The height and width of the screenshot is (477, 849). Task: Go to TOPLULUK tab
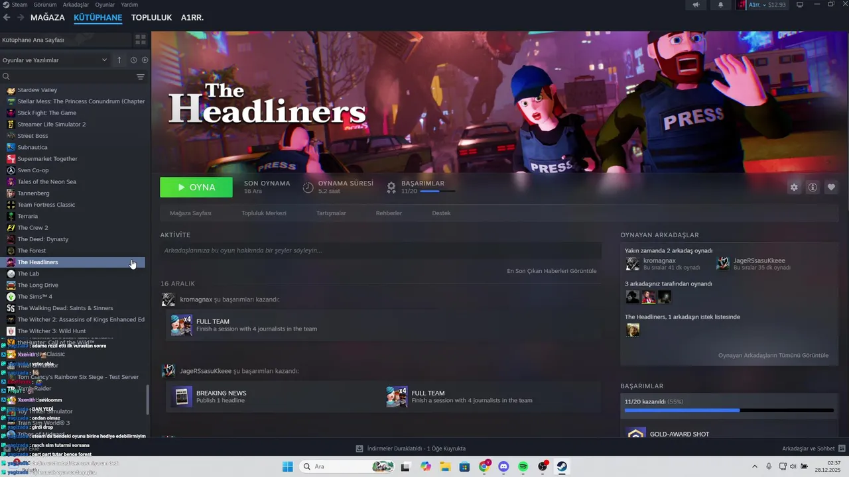(x=151, y=17)
